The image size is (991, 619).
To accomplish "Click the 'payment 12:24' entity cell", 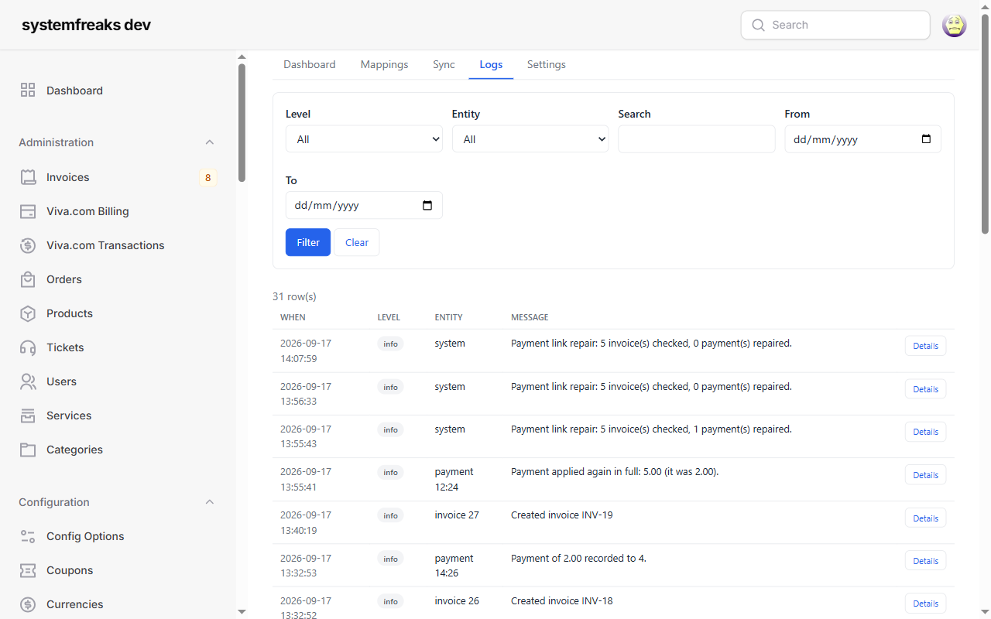I will point(454,479).
